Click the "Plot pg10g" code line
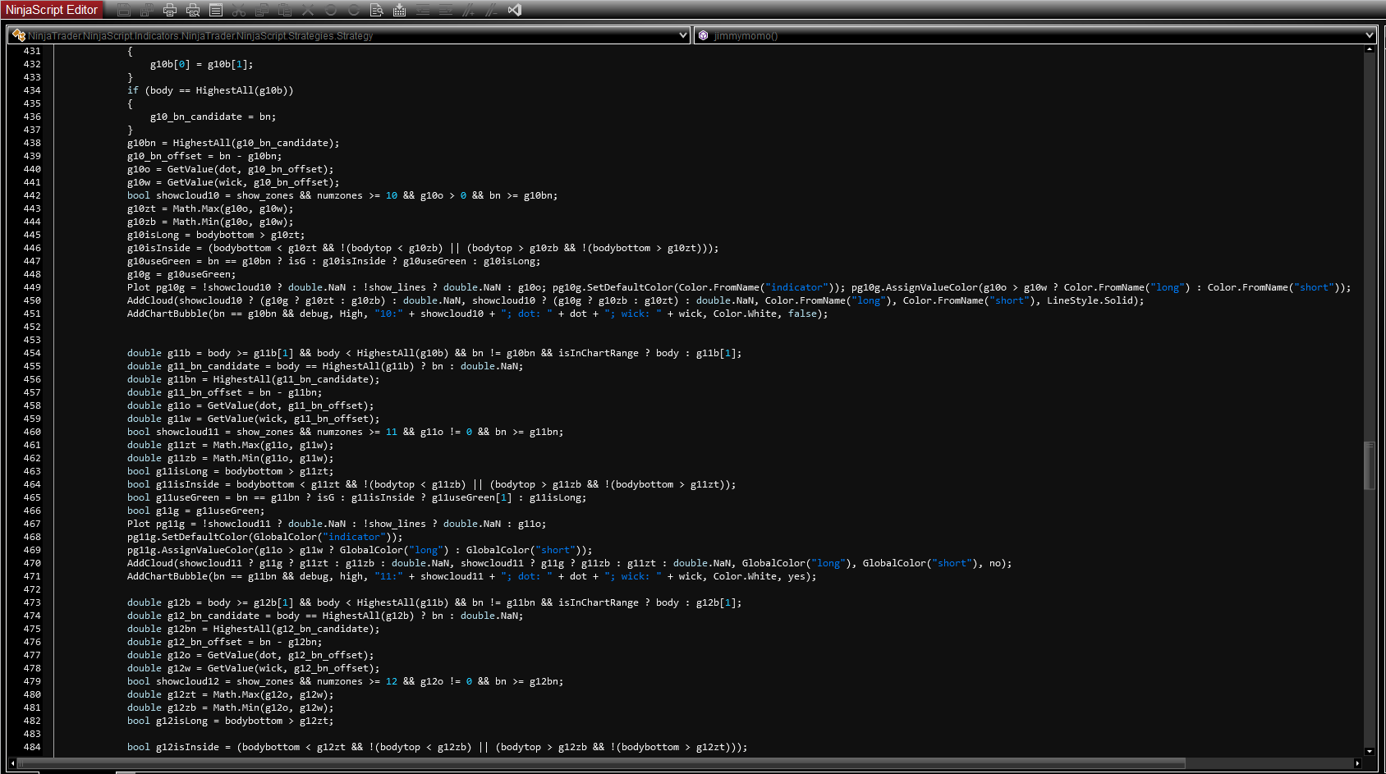Screen dimensions: 1386x774 point(739,287)
